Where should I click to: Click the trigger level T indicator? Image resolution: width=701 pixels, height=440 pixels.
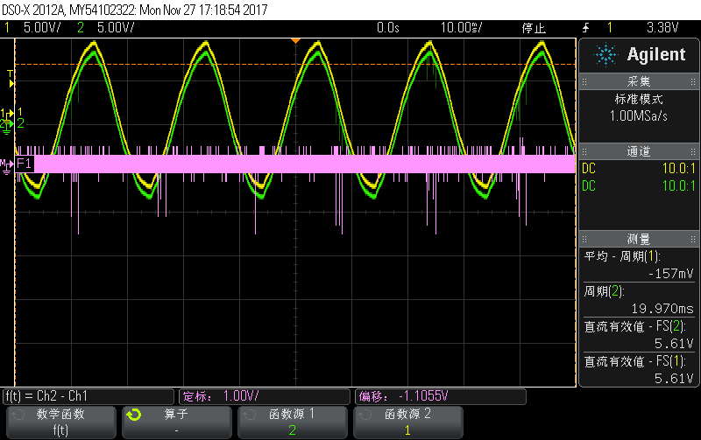11,78
